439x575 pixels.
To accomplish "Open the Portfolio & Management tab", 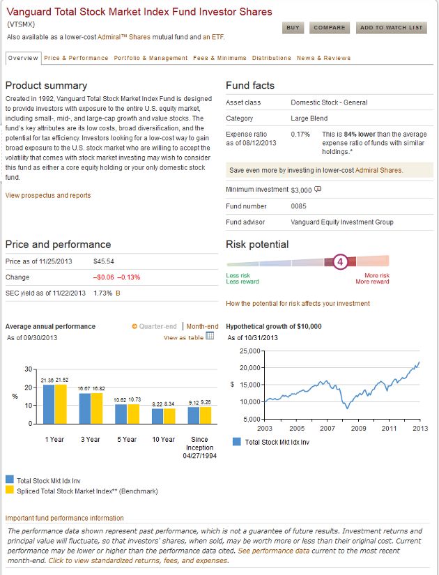I will point(151,58).
